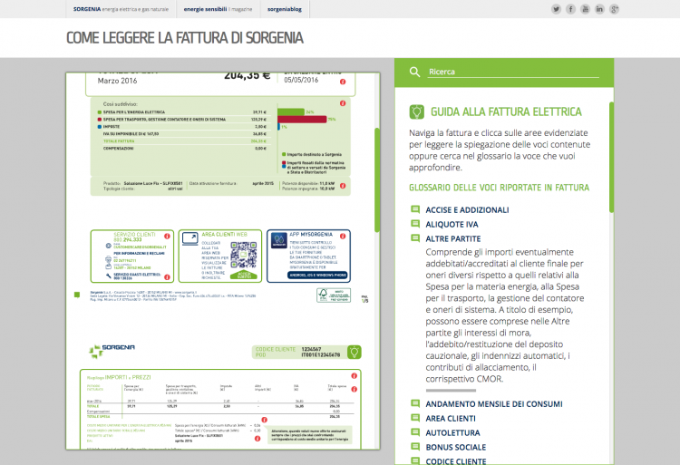Image resolution: width=680 pixels, height=465 pixels.
Task: Open Sorgenia Google Plus icon
Action: (614, 9)
